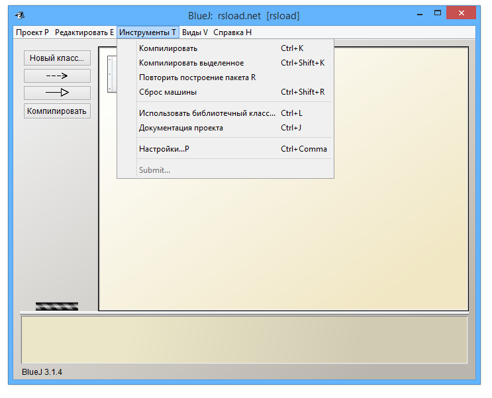Open the Справка H menu
492x398 pixels.
point(232,32)
